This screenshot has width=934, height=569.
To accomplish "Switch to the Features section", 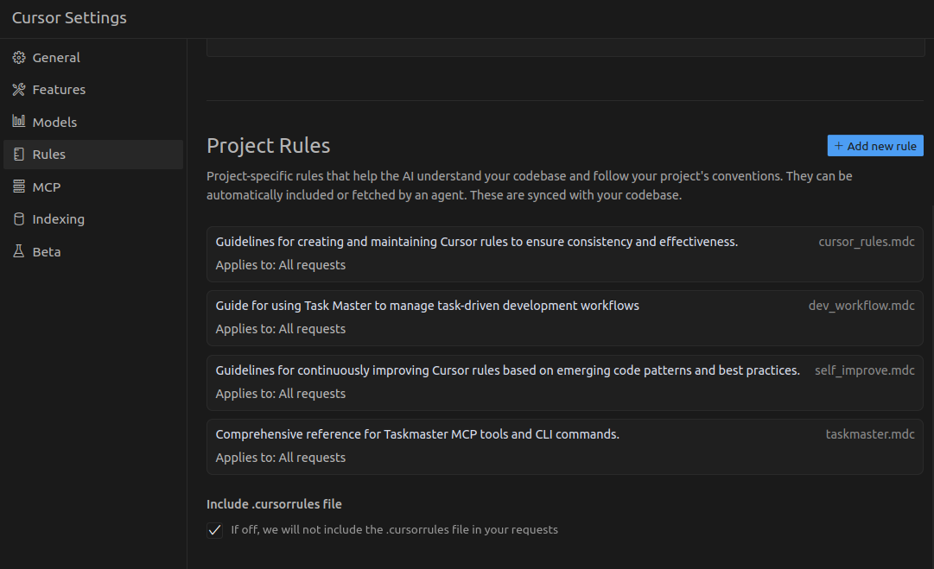I will coord(93,89).
